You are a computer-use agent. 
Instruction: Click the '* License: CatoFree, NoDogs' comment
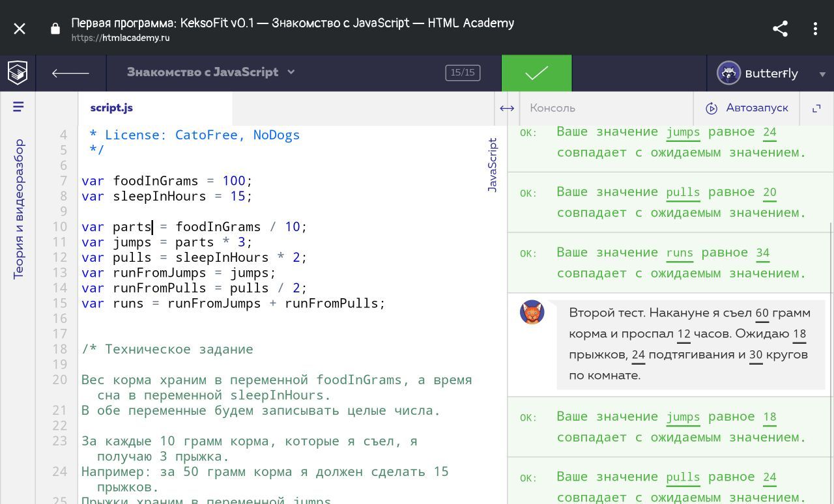[194, 135]
